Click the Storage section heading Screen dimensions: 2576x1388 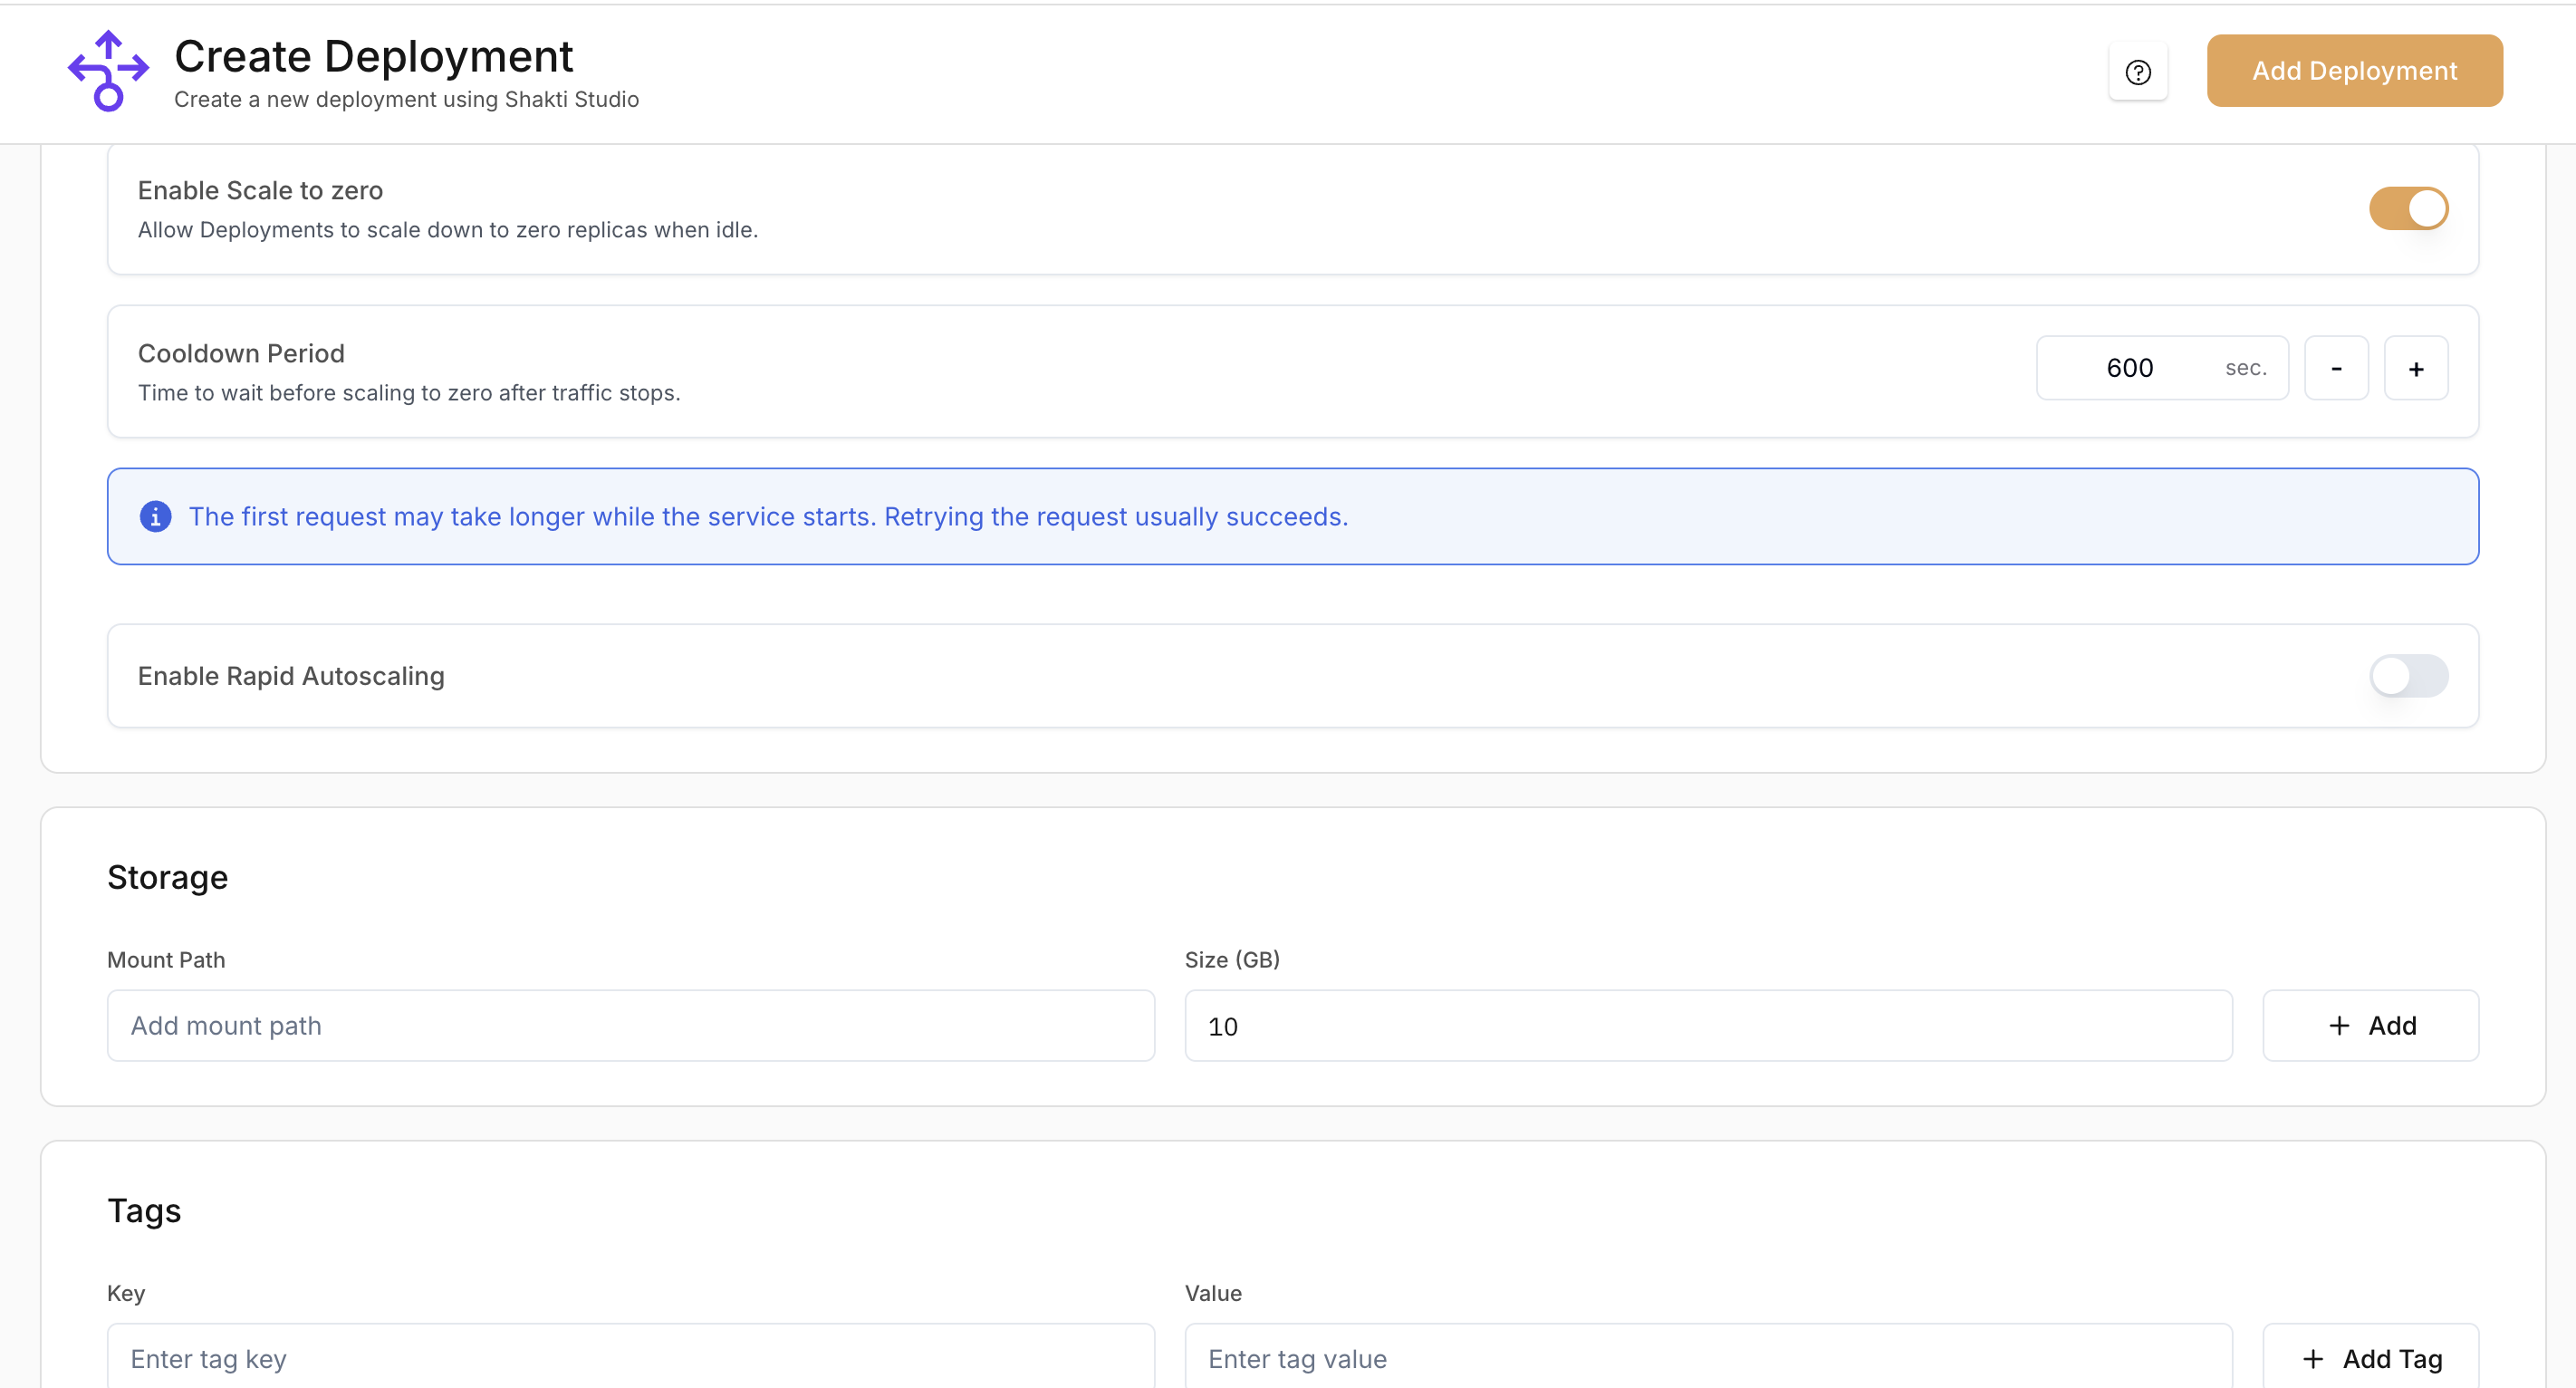167,877
